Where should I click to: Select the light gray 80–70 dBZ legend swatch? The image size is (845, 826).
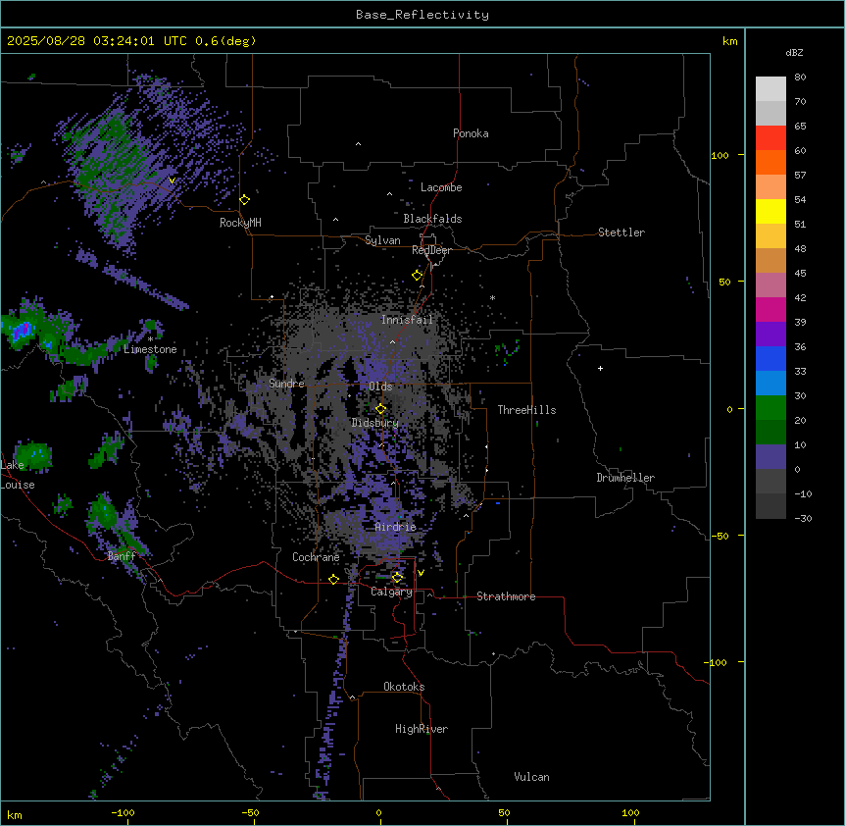pos(770,89)
